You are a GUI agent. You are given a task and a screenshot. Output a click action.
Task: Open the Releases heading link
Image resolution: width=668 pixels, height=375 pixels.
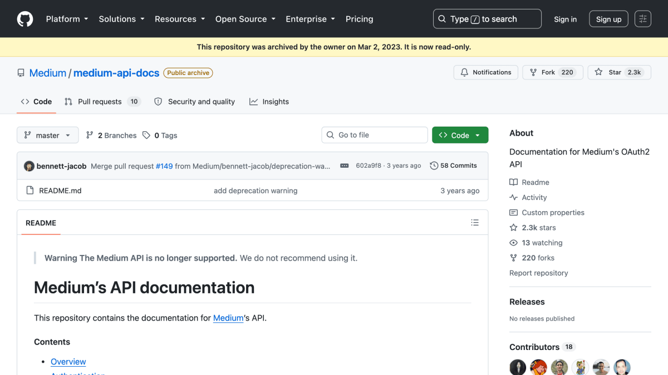point(527,302)
